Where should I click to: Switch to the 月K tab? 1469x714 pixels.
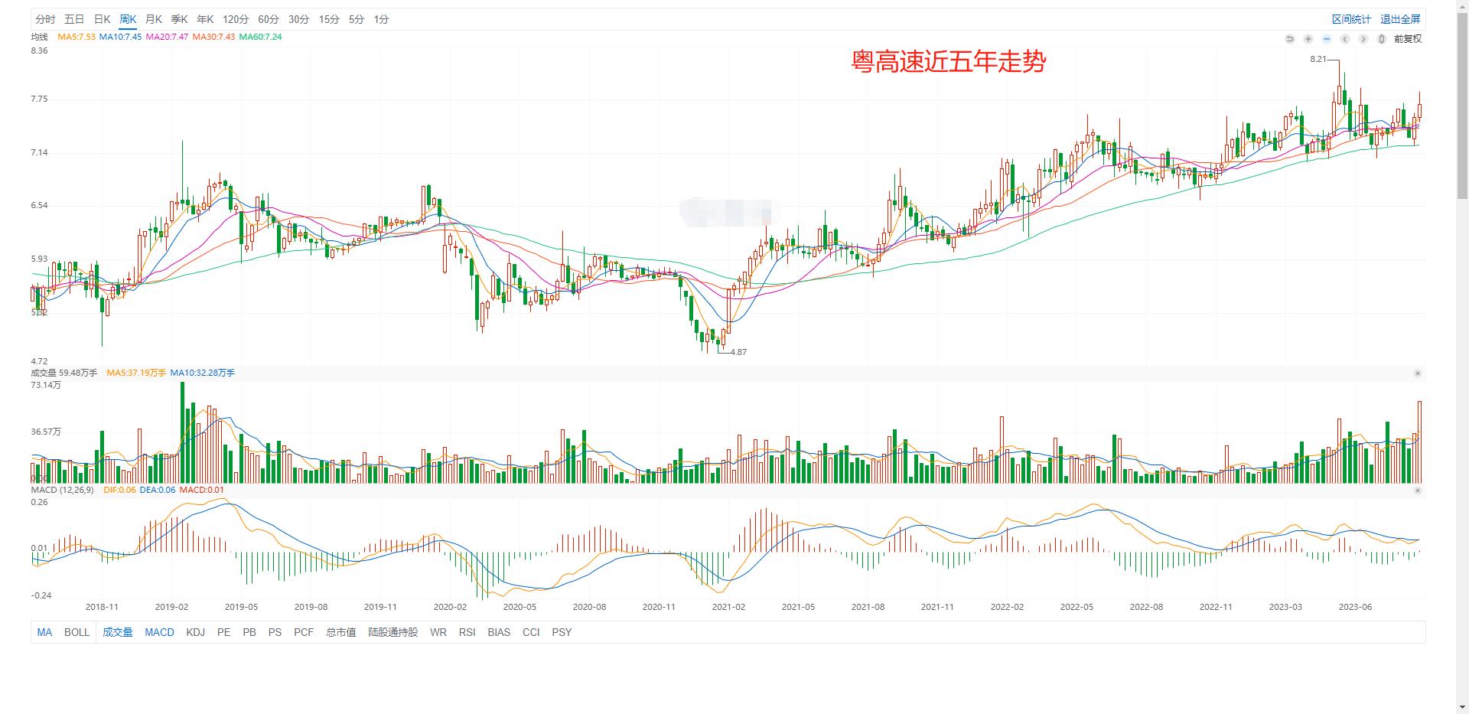click(153, 19)
